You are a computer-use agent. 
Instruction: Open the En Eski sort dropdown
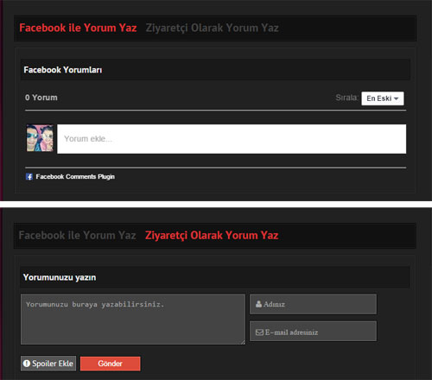coord(383,98)
